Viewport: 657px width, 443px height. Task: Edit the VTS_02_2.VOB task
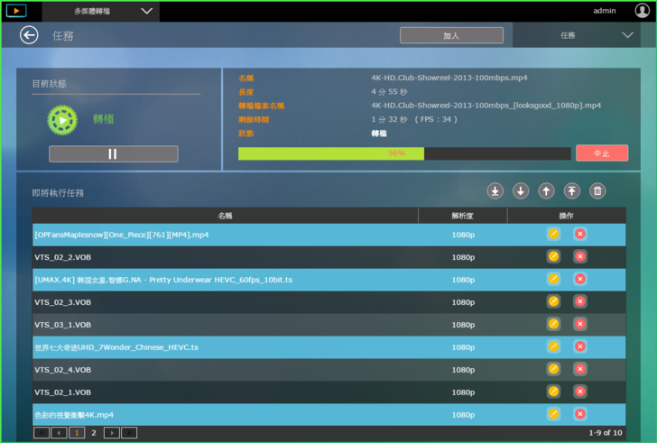pos(553,256)
